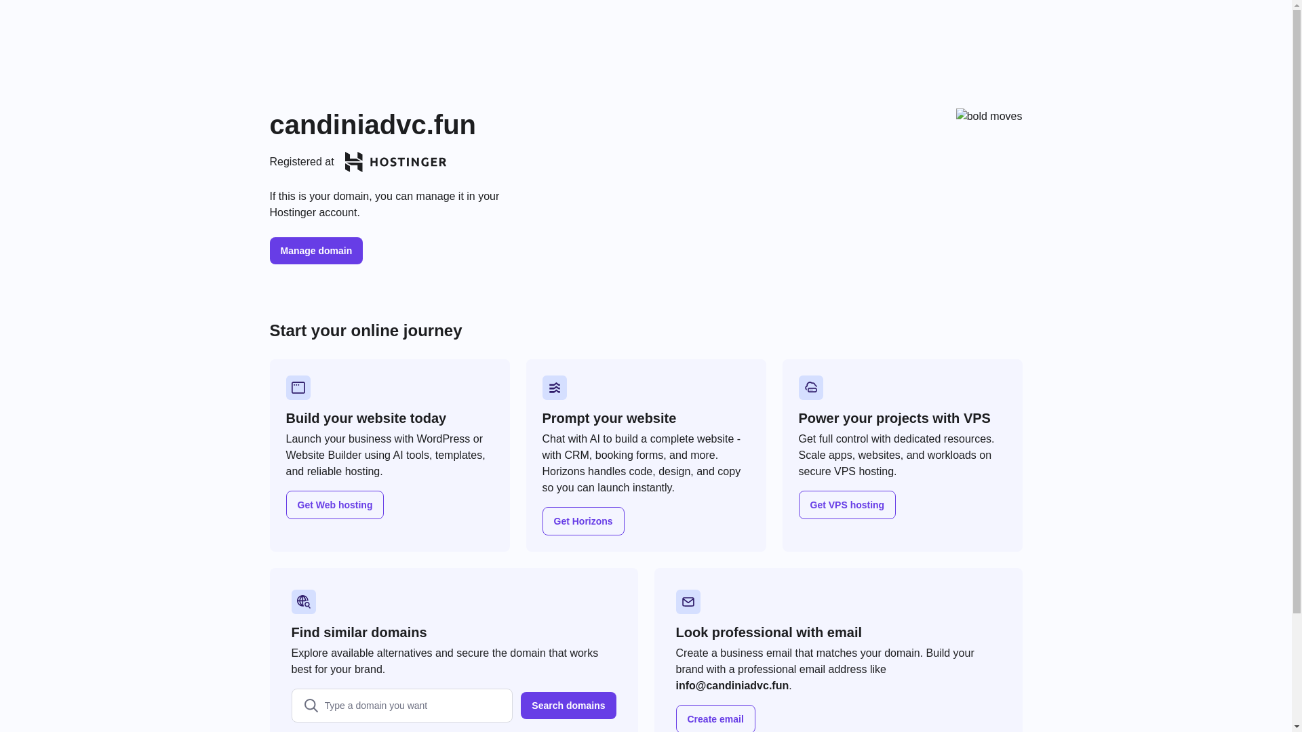Click the envelope icon on Look professional with email
The height and width of the screenshot is (732, 1302).
[x=688, y=602]
